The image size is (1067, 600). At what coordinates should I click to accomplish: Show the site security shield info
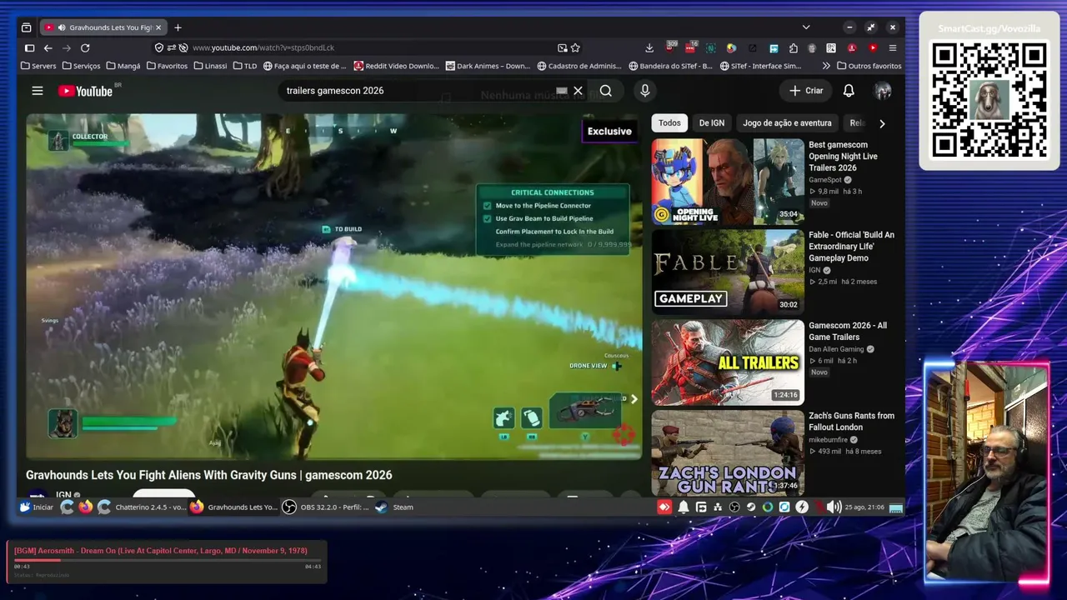[159, 48]
